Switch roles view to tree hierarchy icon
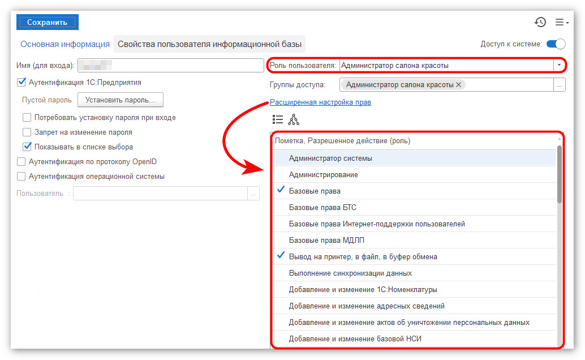Screen dimensions: 585x360 coord(294,119)
